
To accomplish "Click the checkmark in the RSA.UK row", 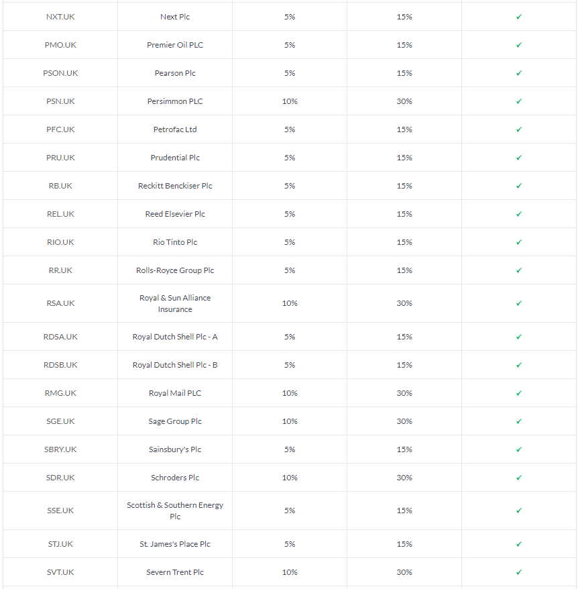I will [519, 303].
